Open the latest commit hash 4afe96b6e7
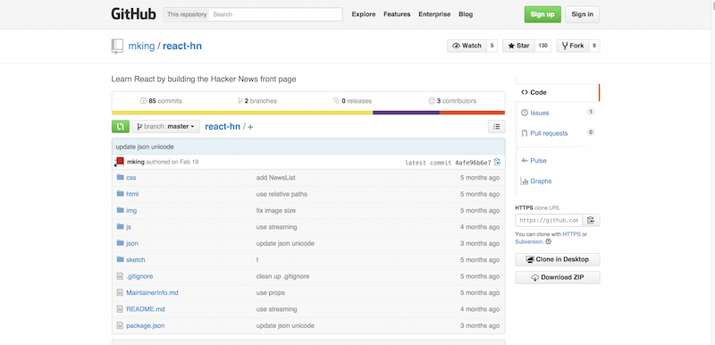 (473, 163)
